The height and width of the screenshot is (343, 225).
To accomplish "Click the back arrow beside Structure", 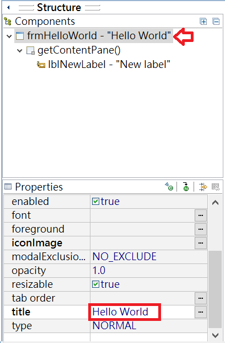I will [8, 8].
